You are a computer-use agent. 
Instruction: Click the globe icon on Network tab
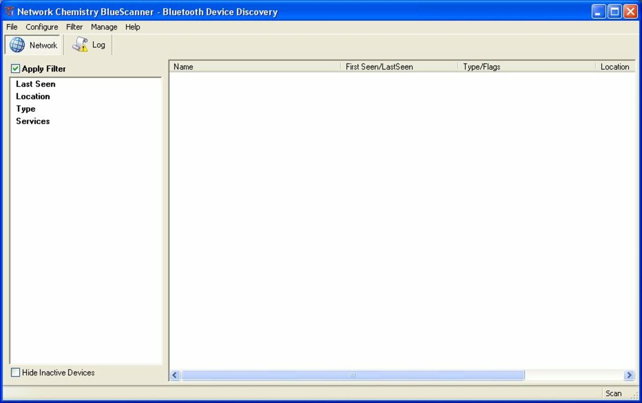pos(17,45)
